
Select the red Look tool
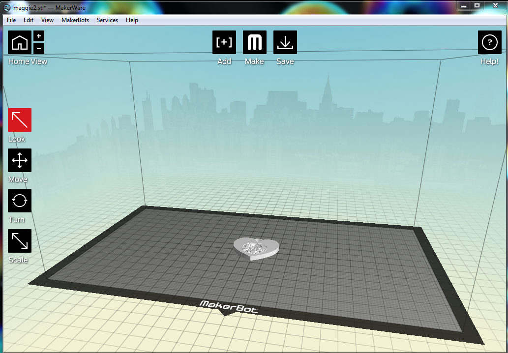(20, 120)
